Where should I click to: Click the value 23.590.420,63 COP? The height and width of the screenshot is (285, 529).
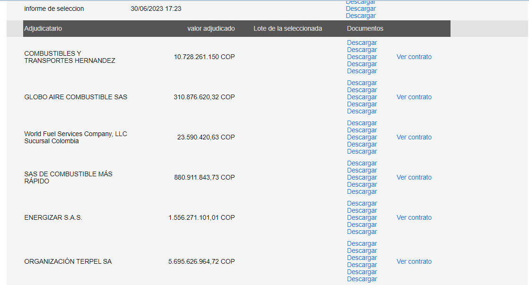coord(206,137)
